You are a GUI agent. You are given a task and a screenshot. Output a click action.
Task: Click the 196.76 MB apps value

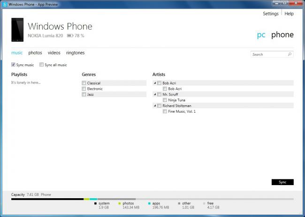point(160,208)
